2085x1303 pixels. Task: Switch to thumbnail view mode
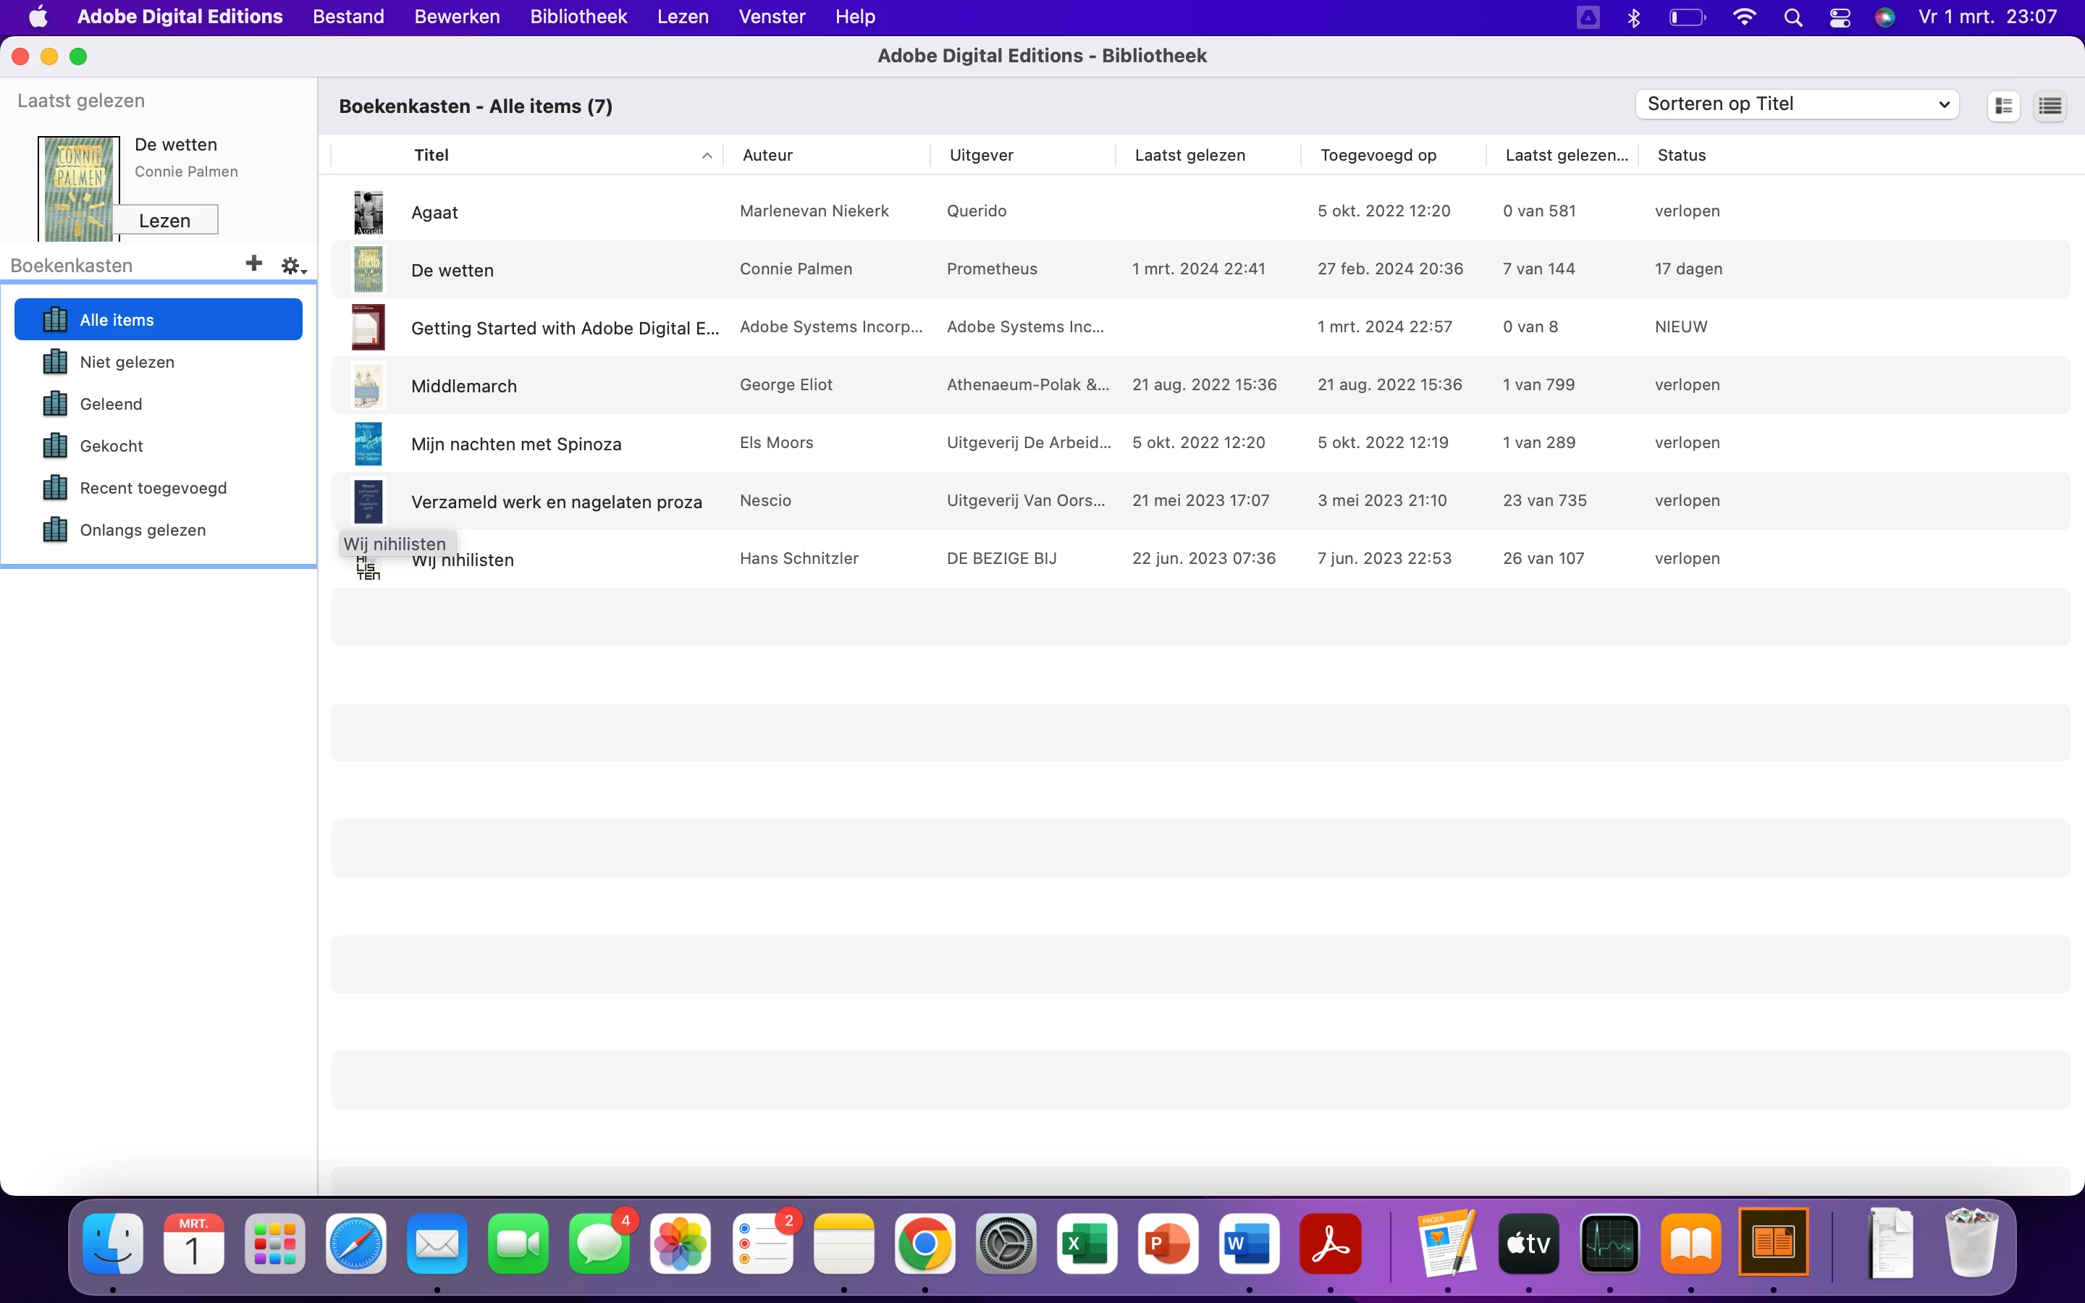(x=2003, y=106)
